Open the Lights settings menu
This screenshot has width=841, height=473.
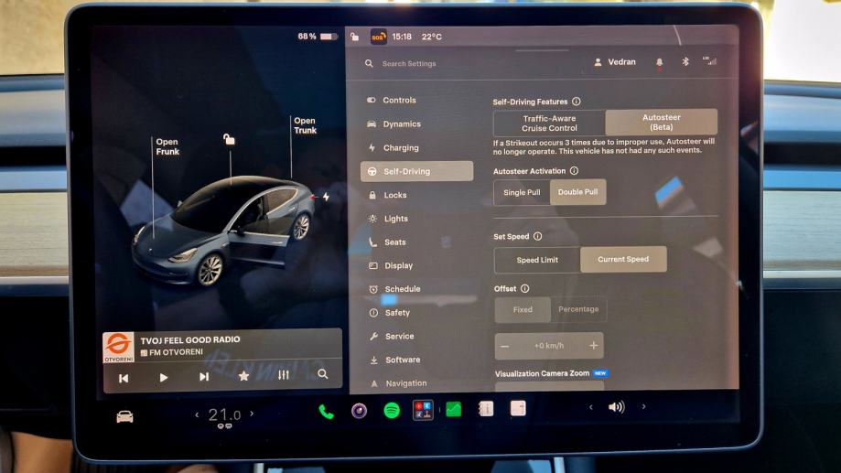389,219
